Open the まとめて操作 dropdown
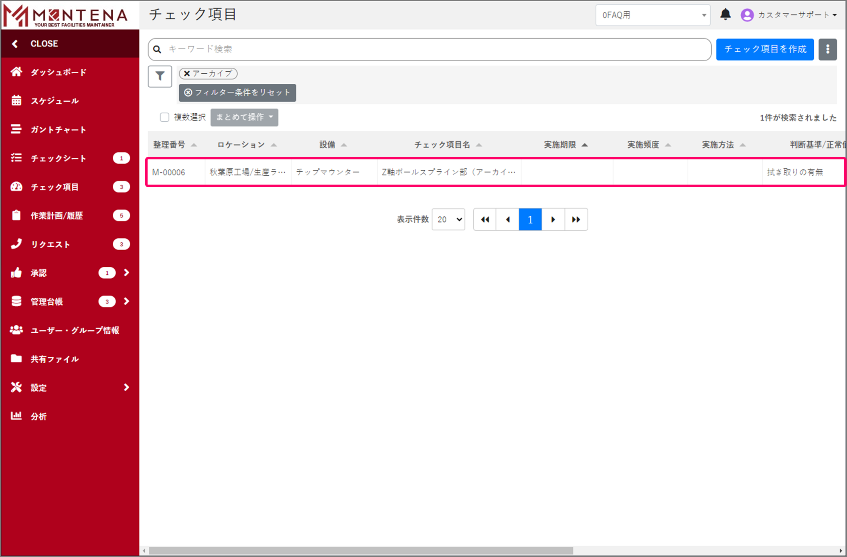 [x=244, y=117]
